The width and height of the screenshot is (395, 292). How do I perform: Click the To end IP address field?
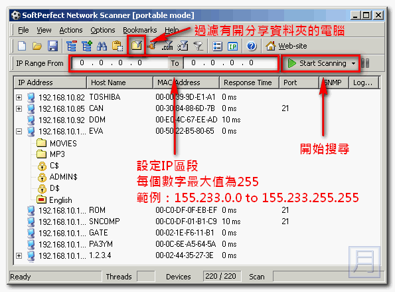230,63
